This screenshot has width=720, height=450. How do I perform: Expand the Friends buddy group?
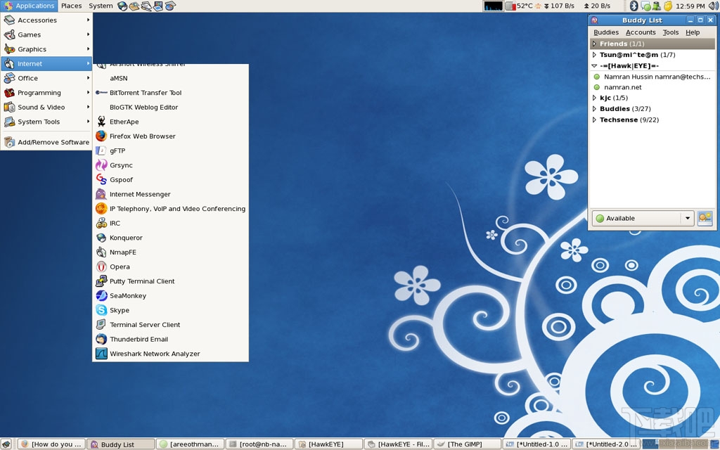[x=594, y=44]
